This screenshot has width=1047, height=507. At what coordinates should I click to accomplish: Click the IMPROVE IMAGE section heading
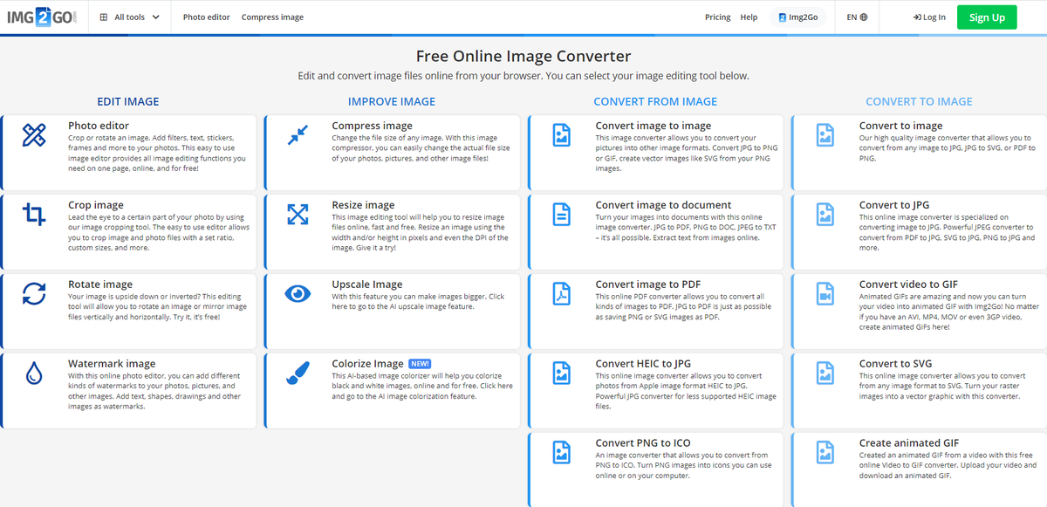click(x=392, y=101)
